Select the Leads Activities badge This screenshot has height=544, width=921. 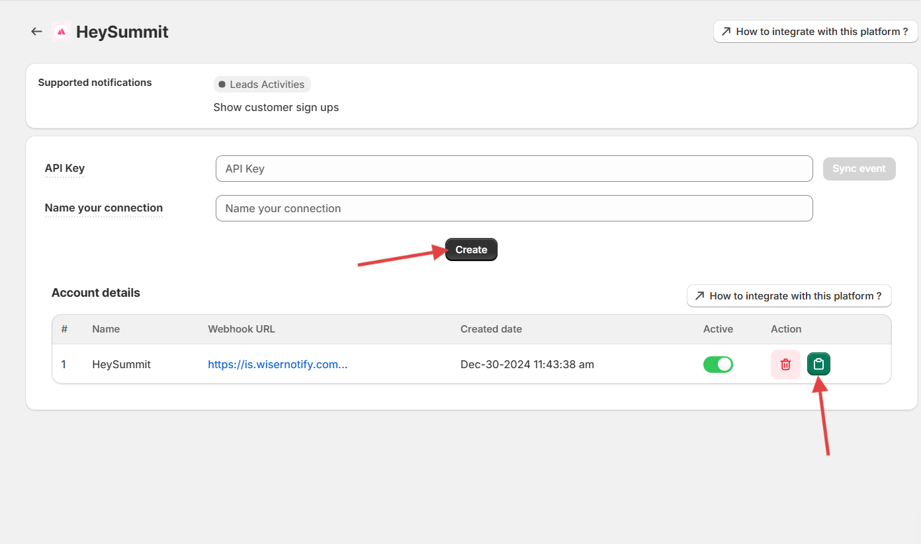[x=262, y=85]
